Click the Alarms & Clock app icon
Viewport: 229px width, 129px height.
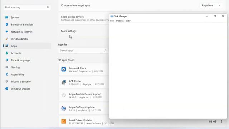[x=64, y=69]
